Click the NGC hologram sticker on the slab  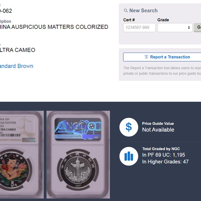click(x=78, y=129)
